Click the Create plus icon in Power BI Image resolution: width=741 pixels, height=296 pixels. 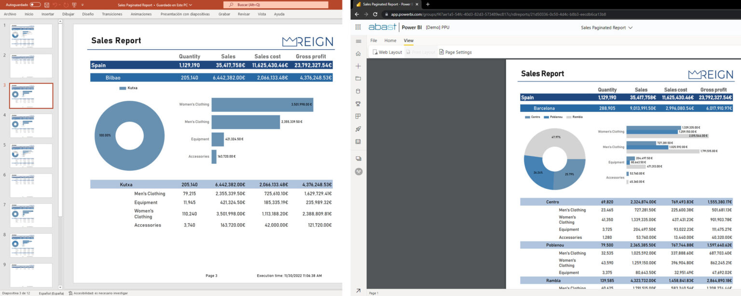tap(358, 65)
